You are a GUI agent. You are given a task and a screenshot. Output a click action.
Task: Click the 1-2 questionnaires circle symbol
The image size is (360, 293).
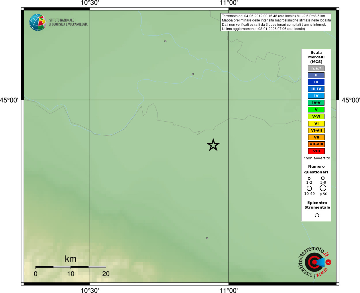[309, 179]
